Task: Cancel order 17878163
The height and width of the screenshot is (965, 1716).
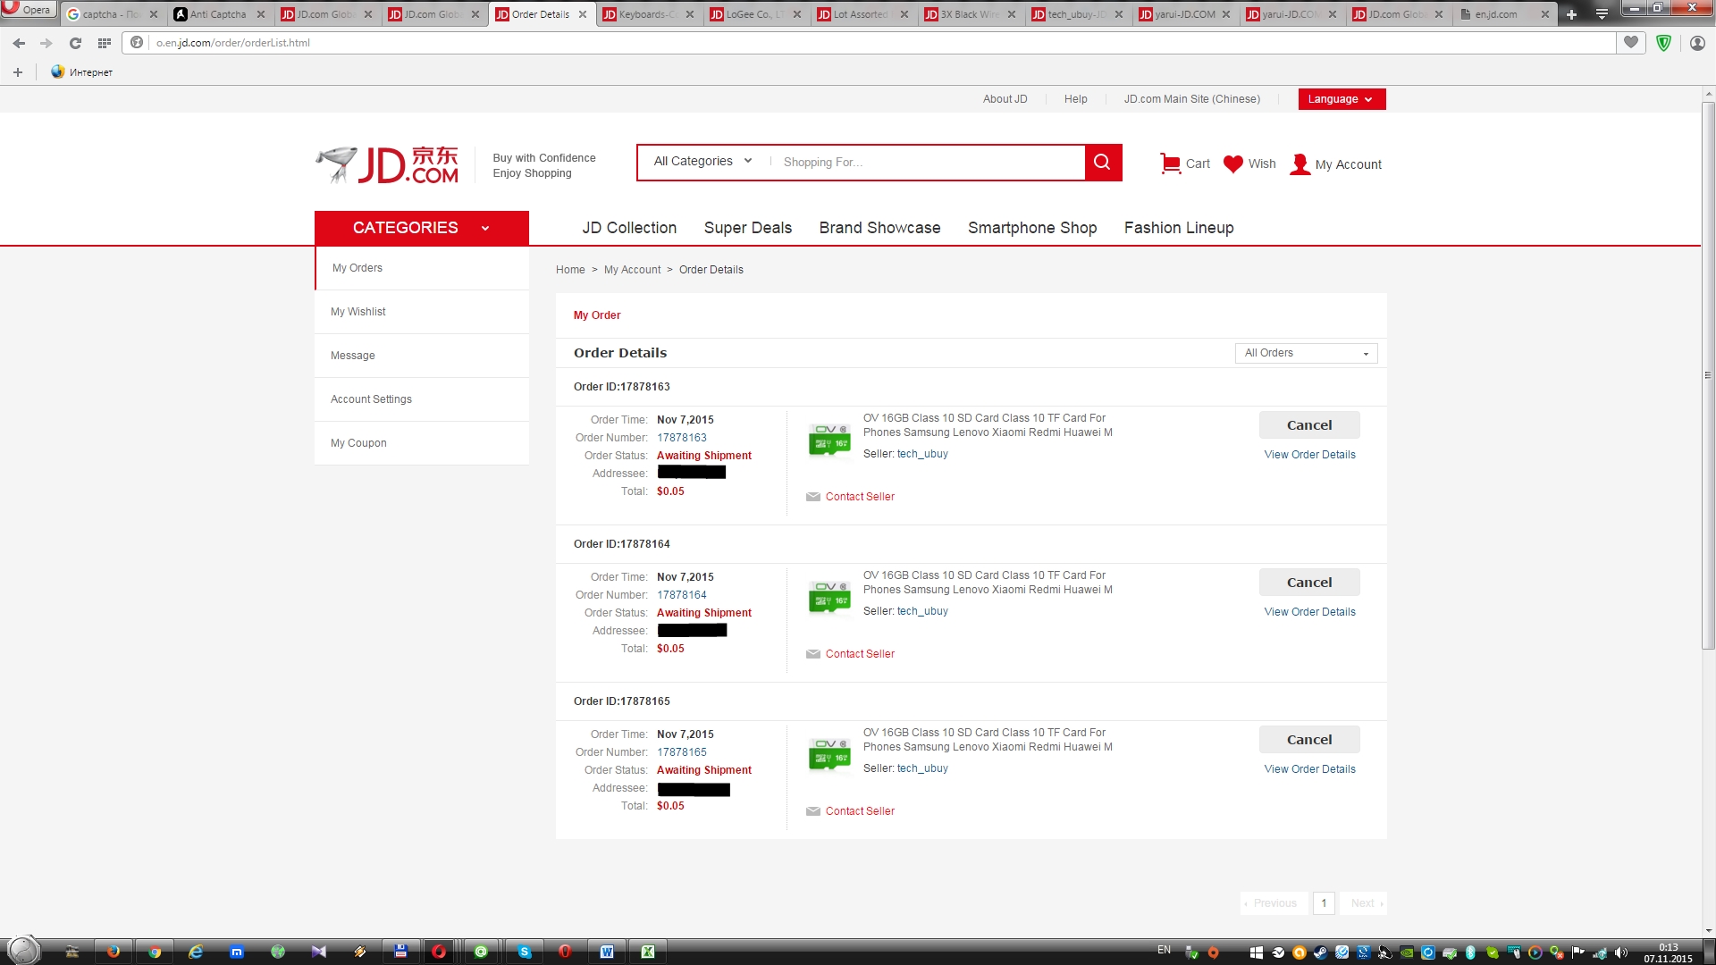Action: point(1309,425)
